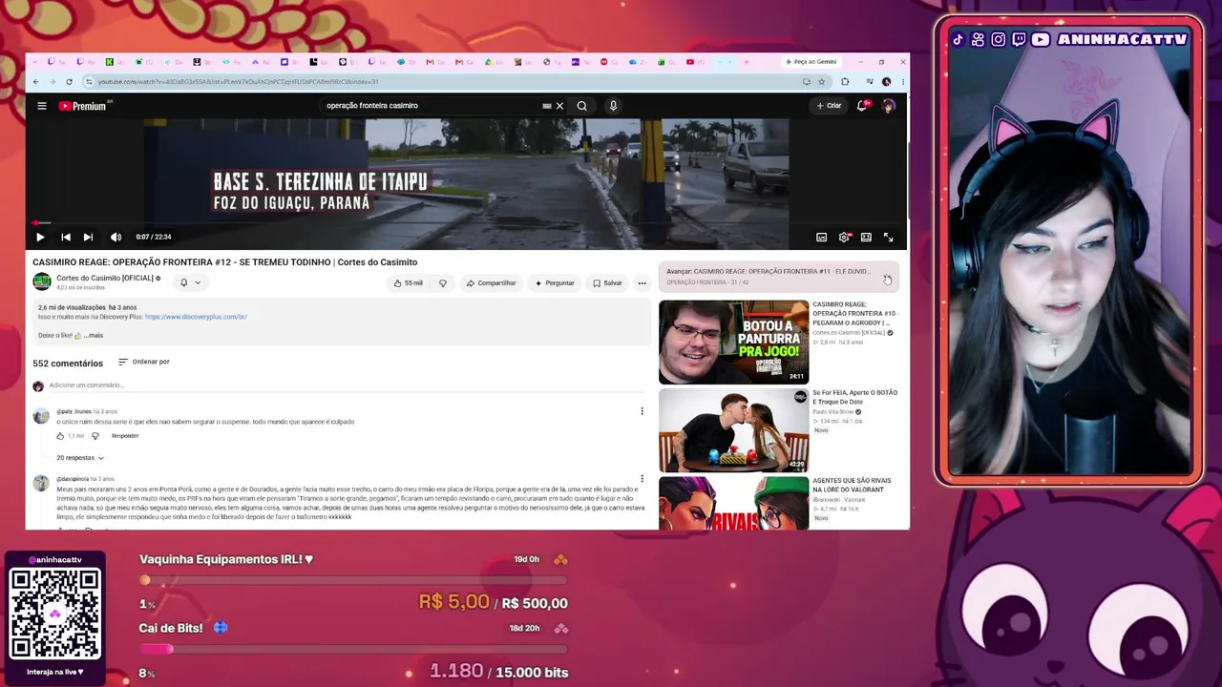Open options menu for @paty_lnunes comment
This screenshot has height=687, width=1222.
[642, 411]
